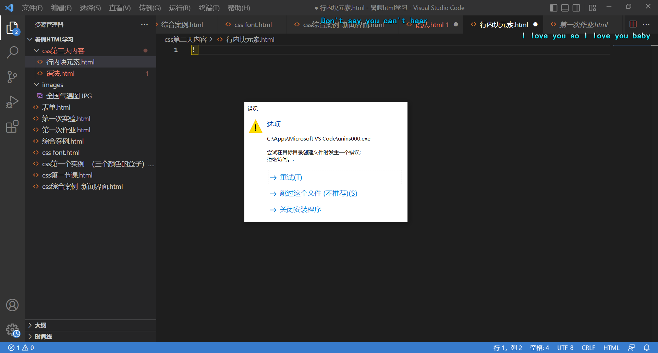The height and width of the screenshot is (353, 658).
Task: Switch to the css font.html tab
Action: (253, 25)
